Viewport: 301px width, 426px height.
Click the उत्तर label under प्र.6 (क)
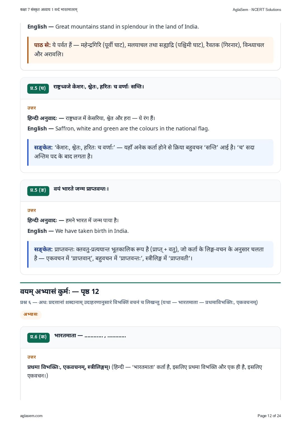click(x=32, y=357)
